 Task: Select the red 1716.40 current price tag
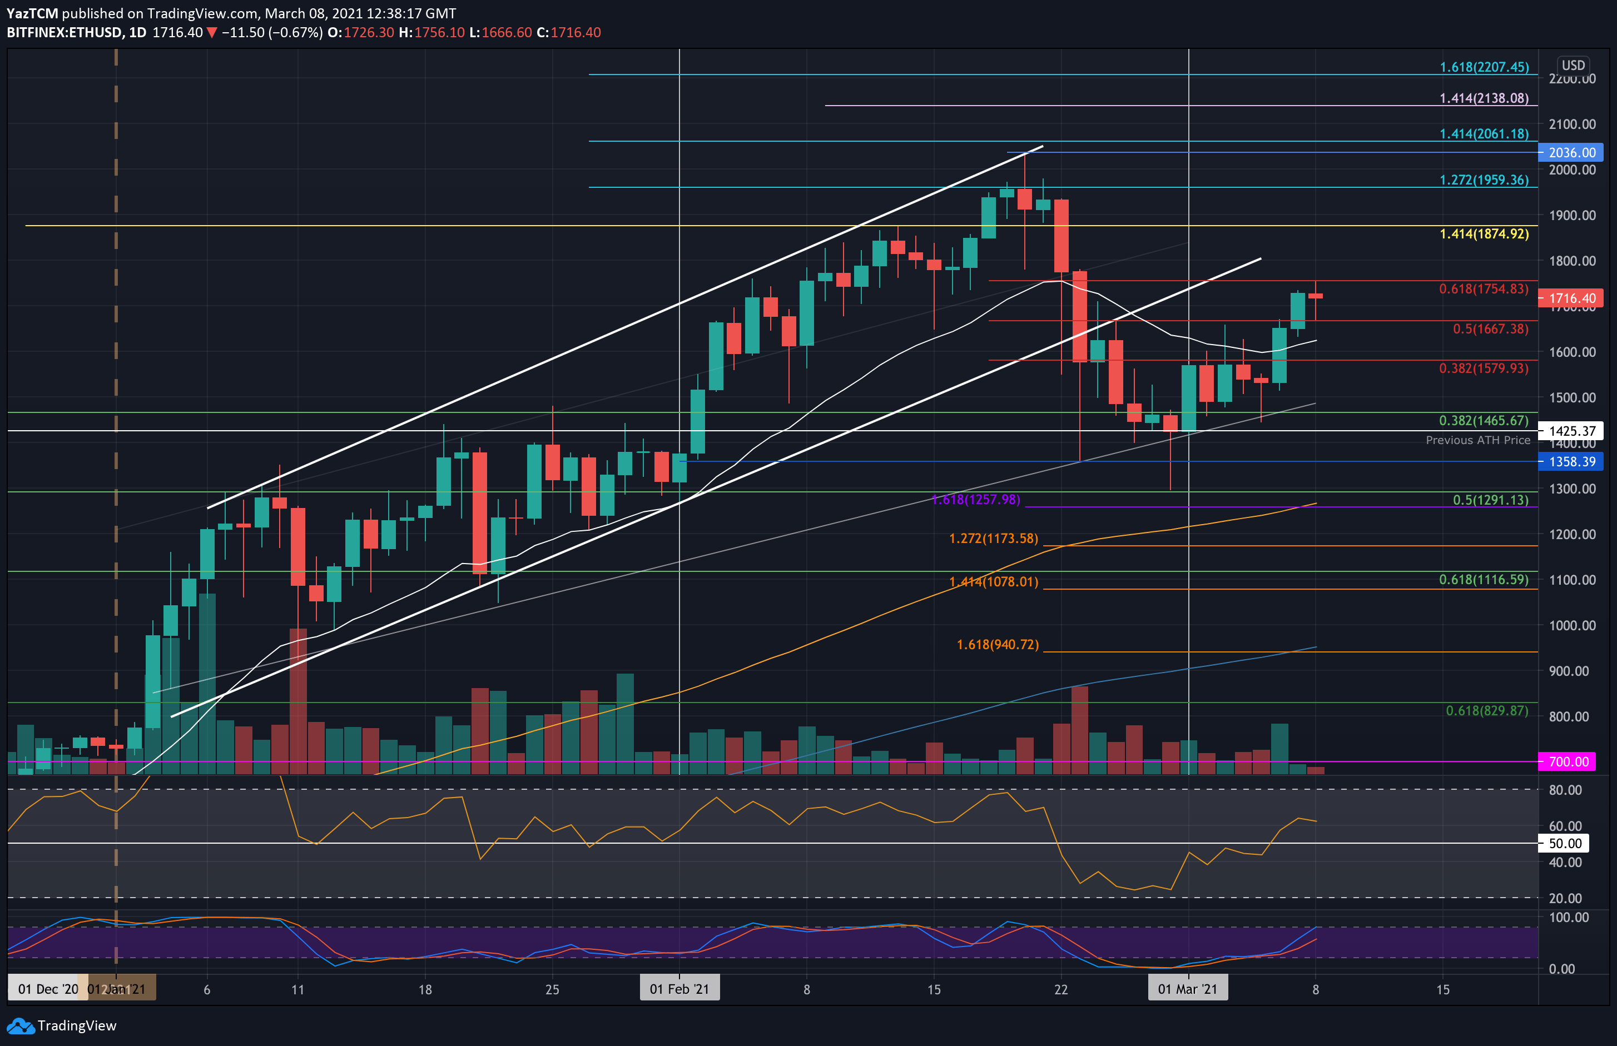click(1571, 298)
